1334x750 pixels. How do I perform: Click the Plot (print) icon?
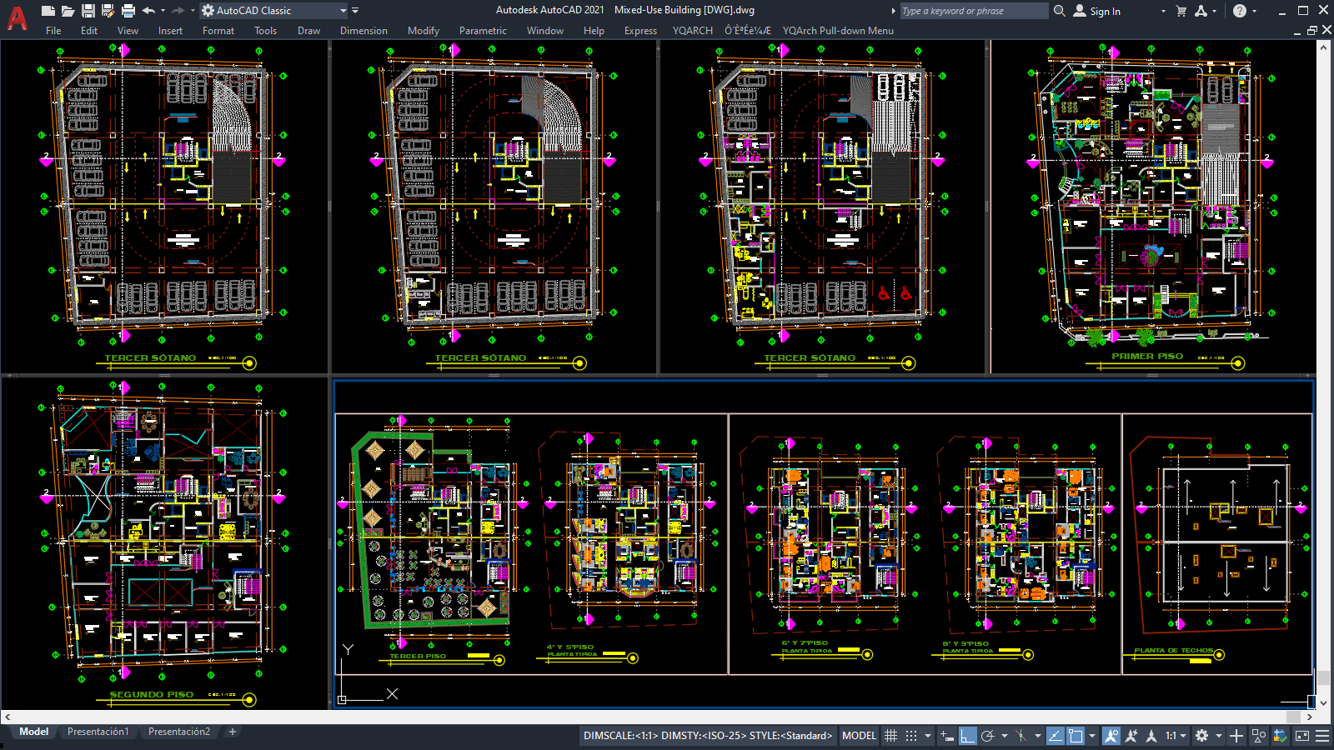click(x=128, y=11)
